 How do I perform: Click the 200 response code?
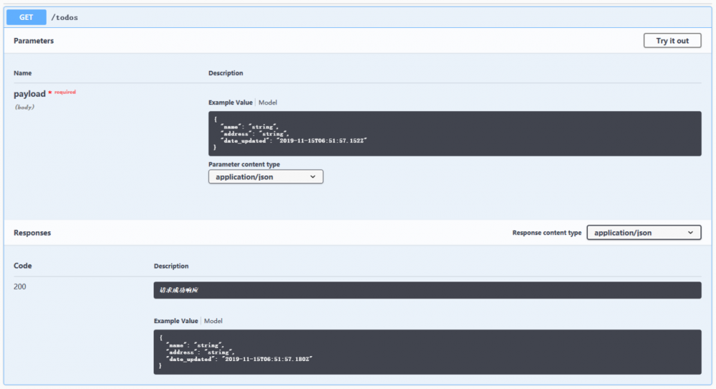21,287
